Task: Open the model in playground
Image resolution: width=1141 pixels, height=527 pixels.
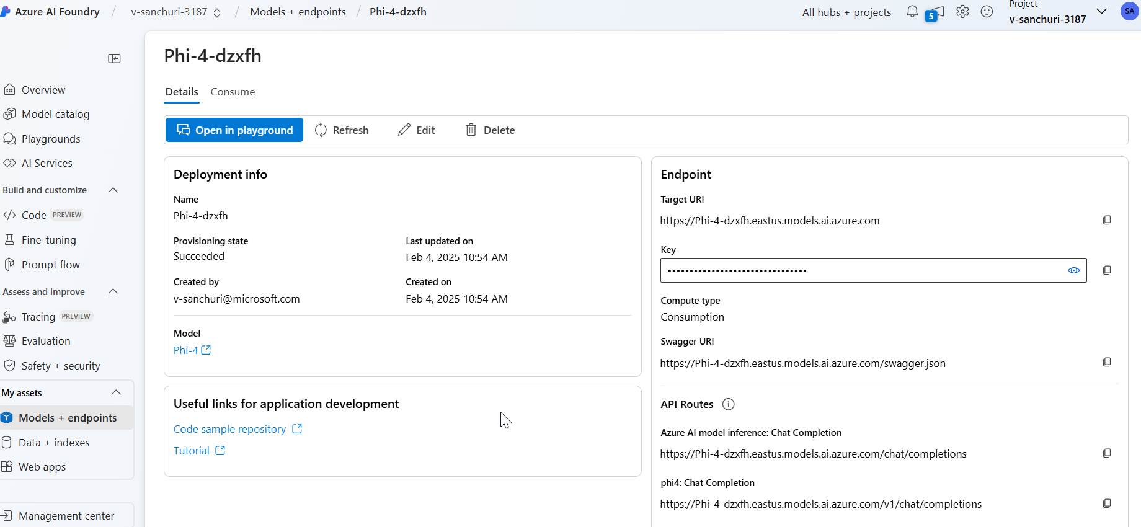Action: (x=234, y=130)
